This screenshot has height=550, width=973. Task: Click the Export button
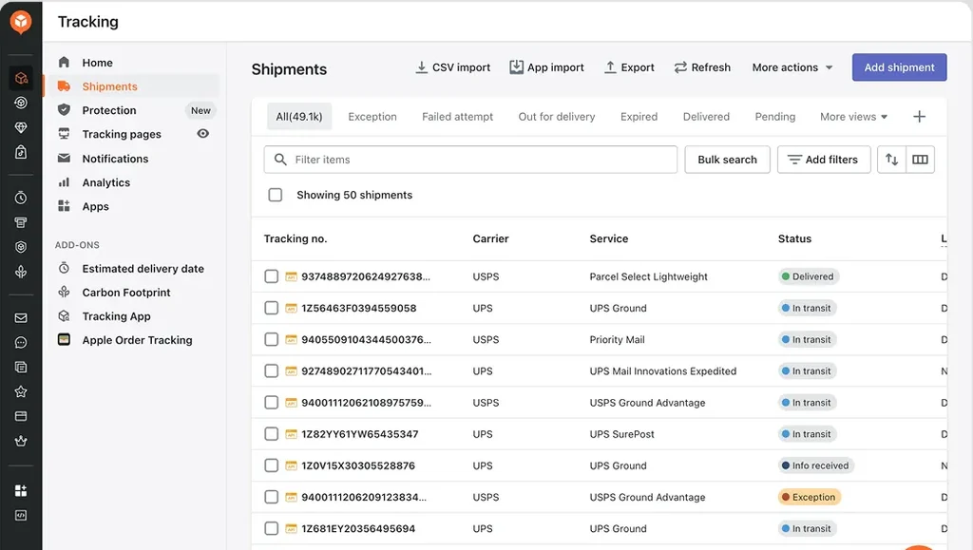[629, 66]
